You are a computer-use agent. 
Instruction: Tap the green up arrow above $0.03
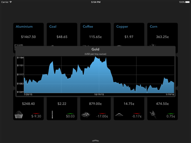70,114
